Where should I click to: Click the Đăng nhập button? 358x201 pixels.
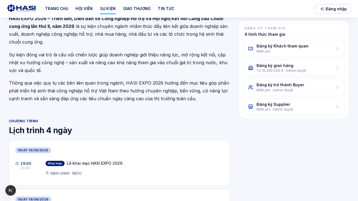333,9
